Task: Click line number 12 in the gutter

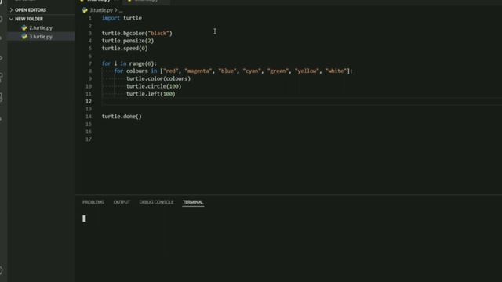Action: 89,101
